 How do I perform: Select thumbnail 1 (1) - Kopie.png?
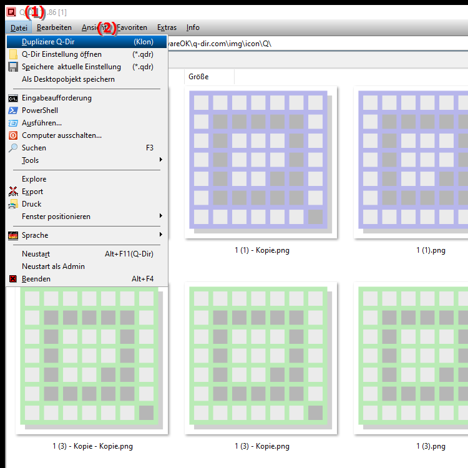tap(261, 162)
